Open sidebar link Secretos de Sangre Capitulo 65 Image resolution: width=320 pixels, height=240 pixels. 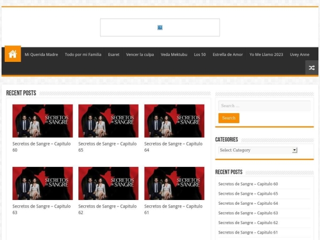click(248, 194)
